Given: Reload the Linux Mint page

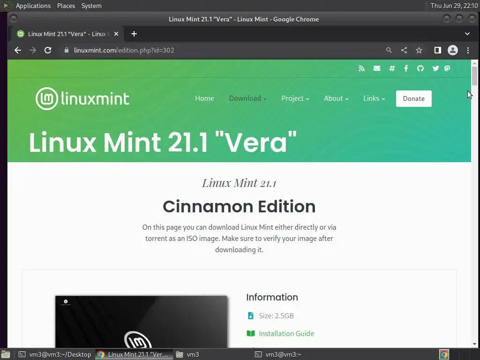Looking at the screenshot, I should [x=48, y=50].
